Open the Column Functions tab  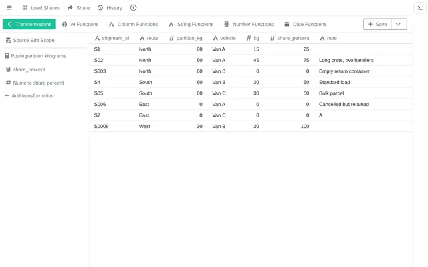[x=134, y=24]
